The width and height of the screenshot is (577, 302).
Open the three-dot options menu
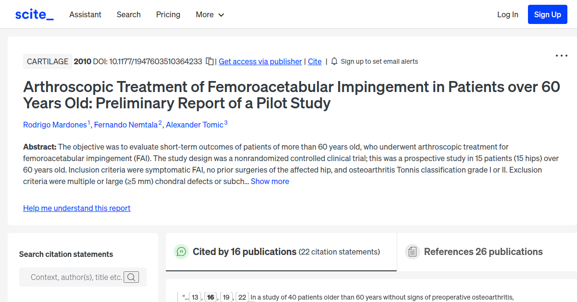pos(561,56)
